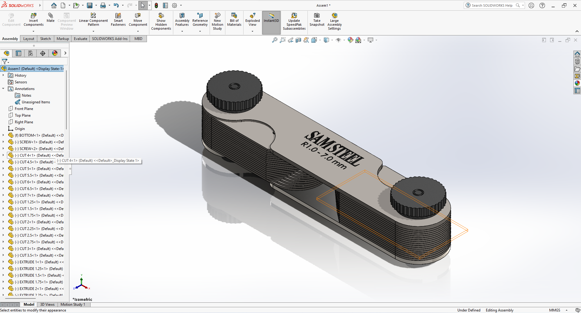Click the Undo icon
Viewport: 581px width, 313px height.
pyautogui.click(x=116, y=5)
